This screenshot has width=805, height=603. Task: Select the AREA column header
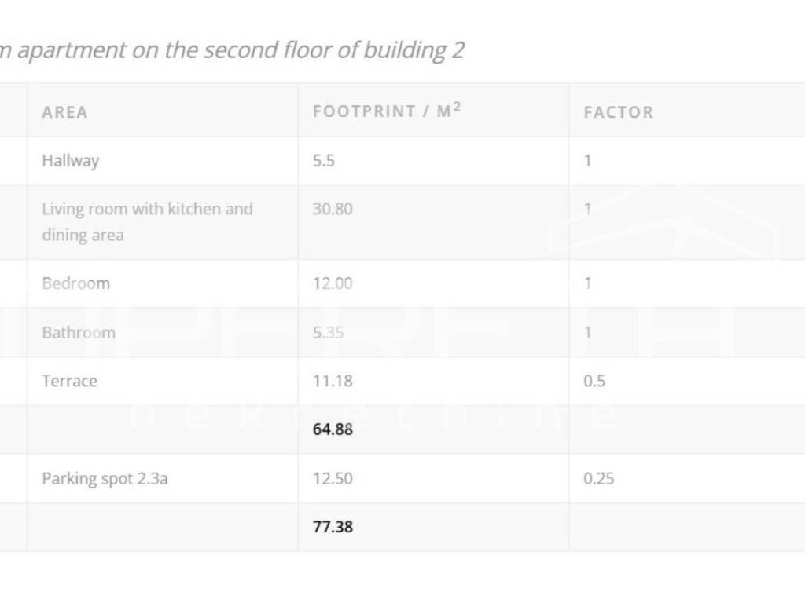click(64, 112)
